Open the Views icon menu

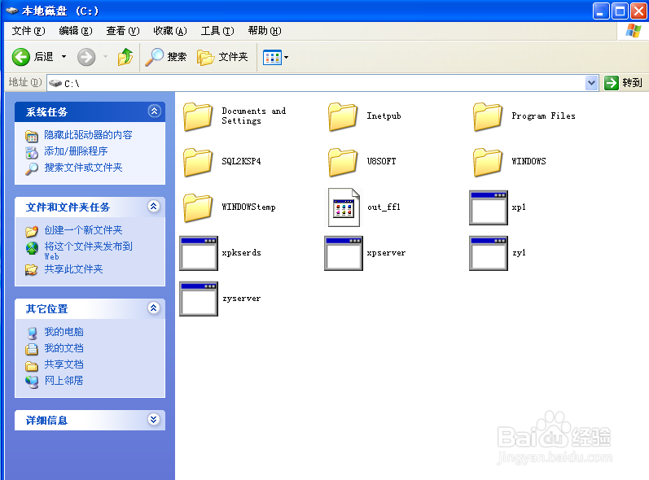pyautogui.click(x=276, y=58)
